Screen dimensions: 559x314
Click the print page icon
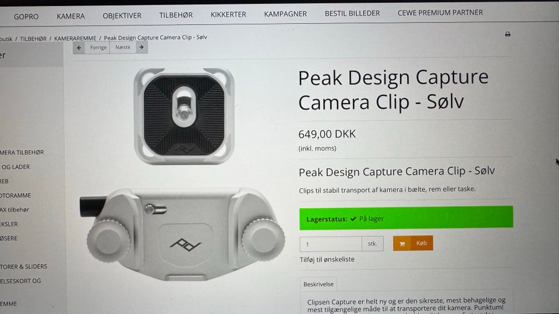[507, 34]
